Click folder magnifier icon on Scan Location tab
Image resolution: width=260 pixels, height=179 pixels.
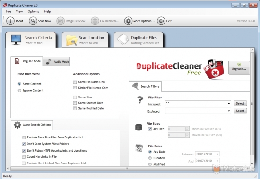click(x=72, y=40)
